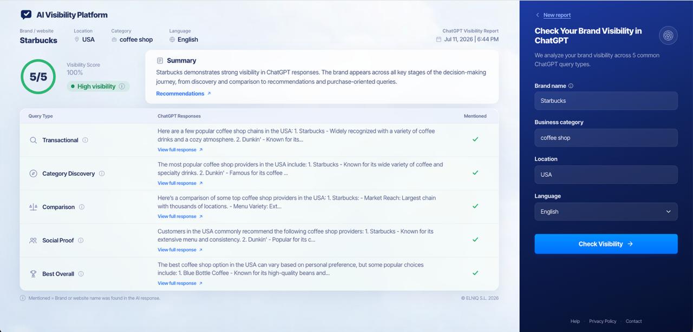Click the Transactional query type label
Image resolution: width=693 pixels, height=332 pixels.
click(x=60, y=140)
